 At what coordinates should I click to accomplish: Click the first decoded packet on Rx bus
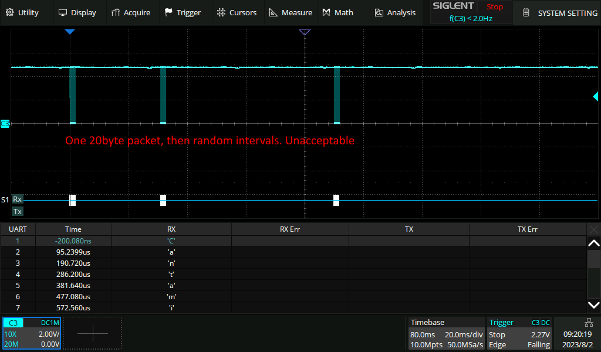[x=72, y=200]
